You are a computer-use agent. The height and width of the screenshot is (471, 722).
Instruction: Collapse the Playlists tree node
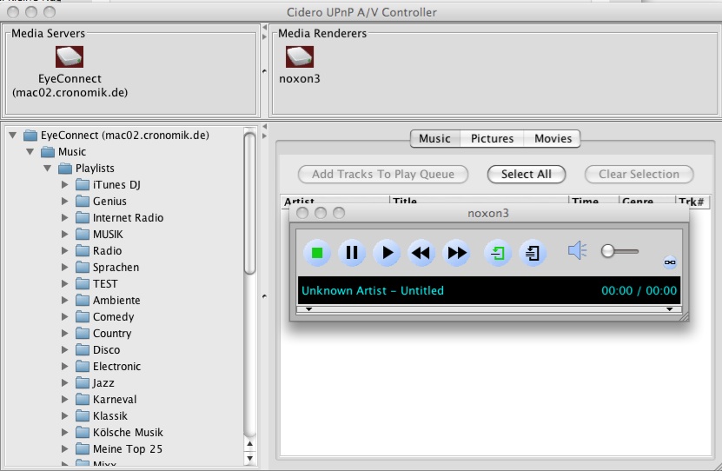tap(48, 169)
